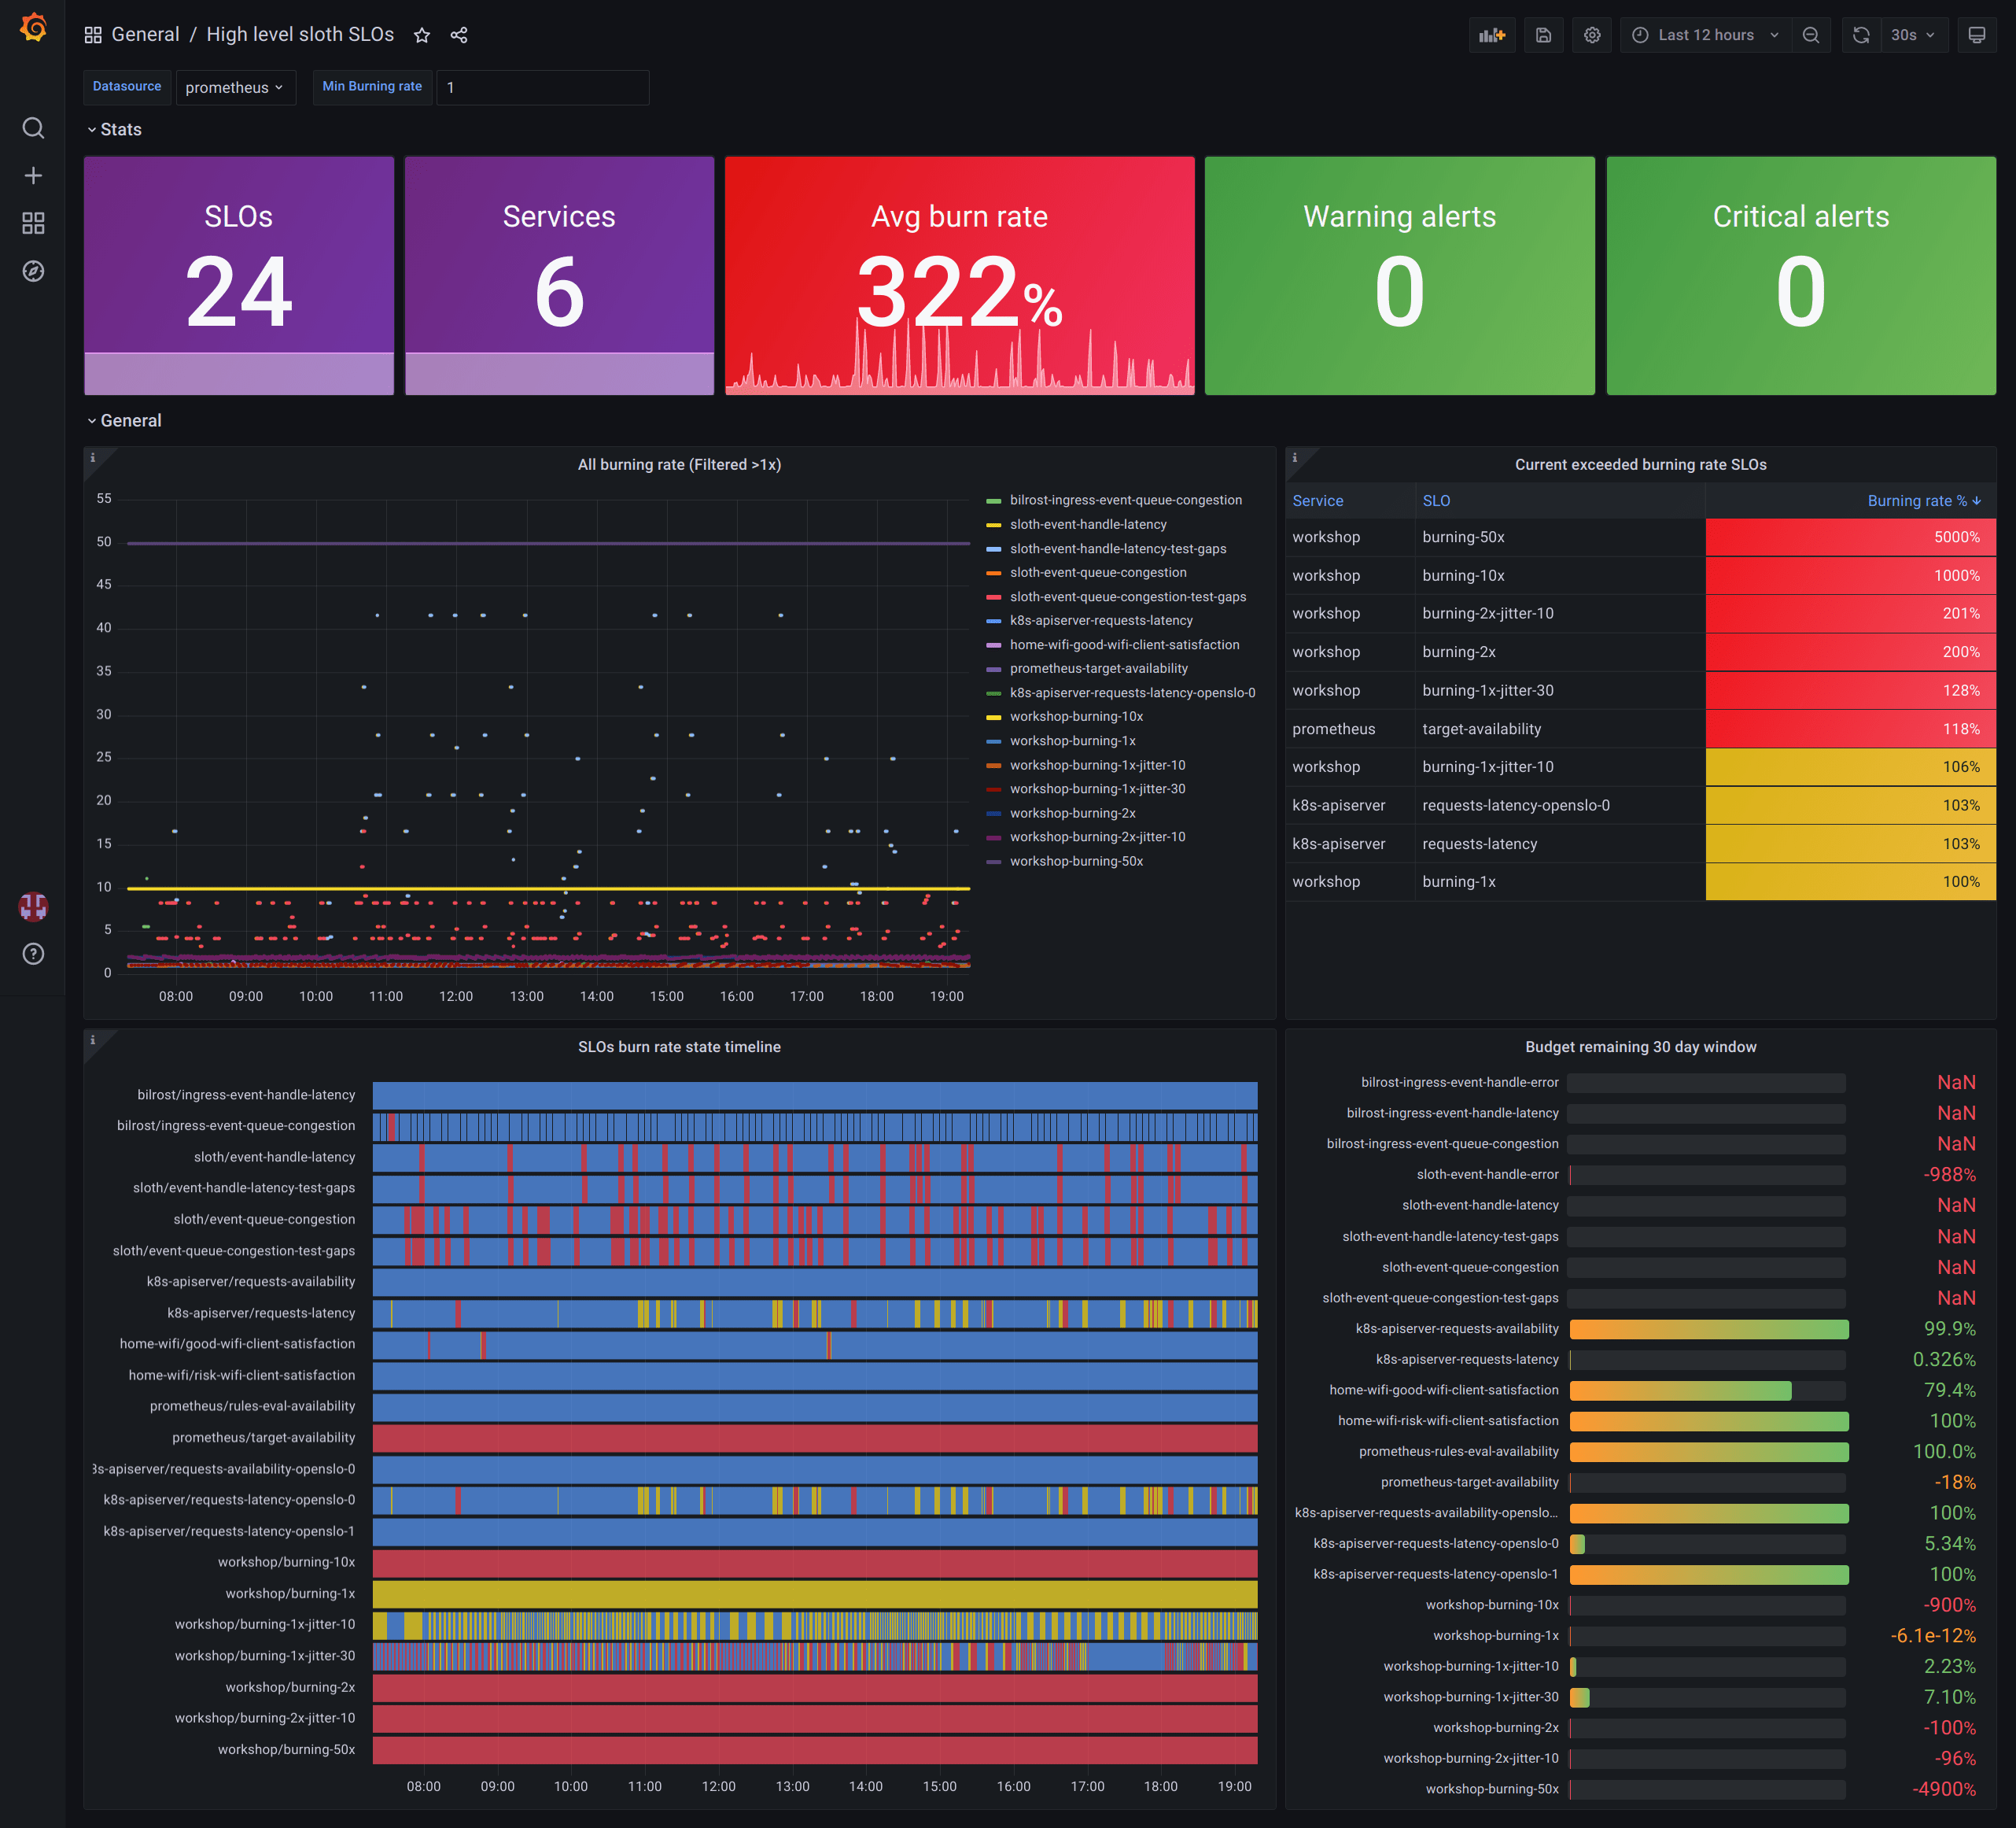Viewport: 2016px width, 1828px height.
Task: Click the share dashboard icon
Action: point(459,35)
